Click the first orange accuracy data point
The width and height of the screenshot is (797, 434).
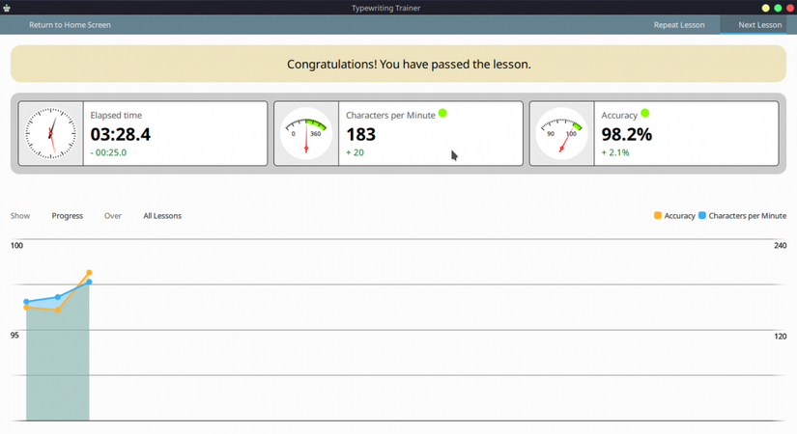[26, 308]
